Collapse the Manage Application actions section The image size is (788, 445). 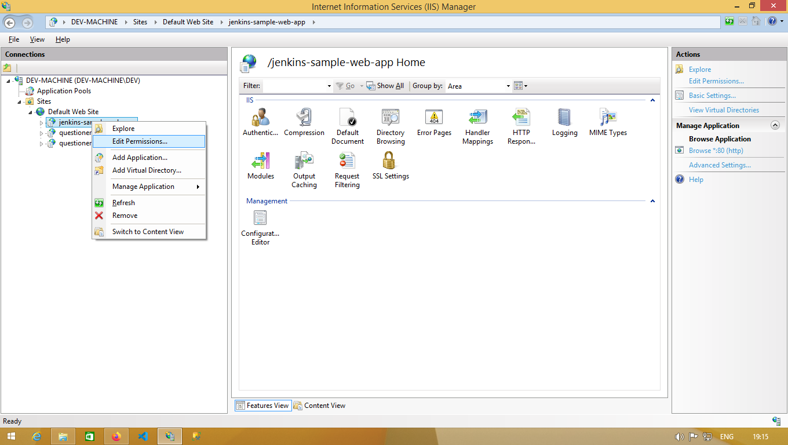pos(775,125)
